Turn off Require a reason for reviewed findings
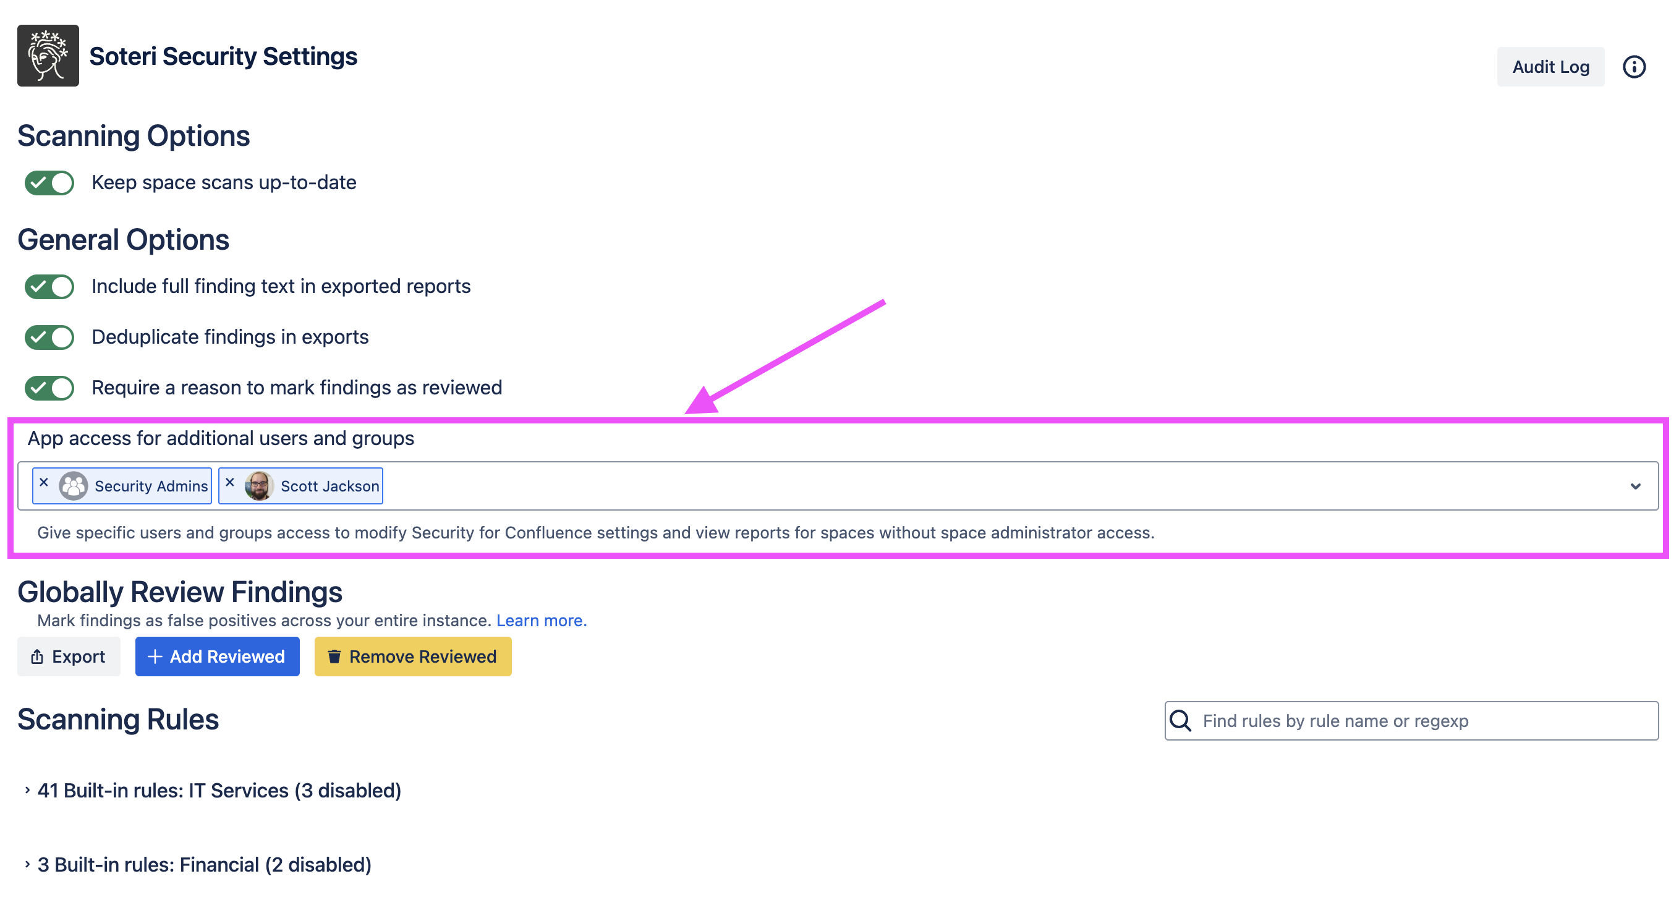This screenshot has width=1679, height=905. tap(49, 388)
